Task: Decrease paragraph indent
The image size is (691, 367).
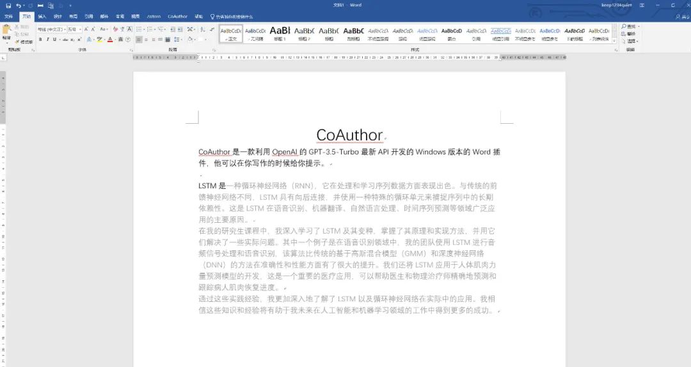Action: 173,29
